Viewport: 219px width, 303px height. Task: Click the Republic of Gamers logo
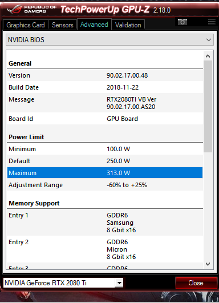pos(31,9)
